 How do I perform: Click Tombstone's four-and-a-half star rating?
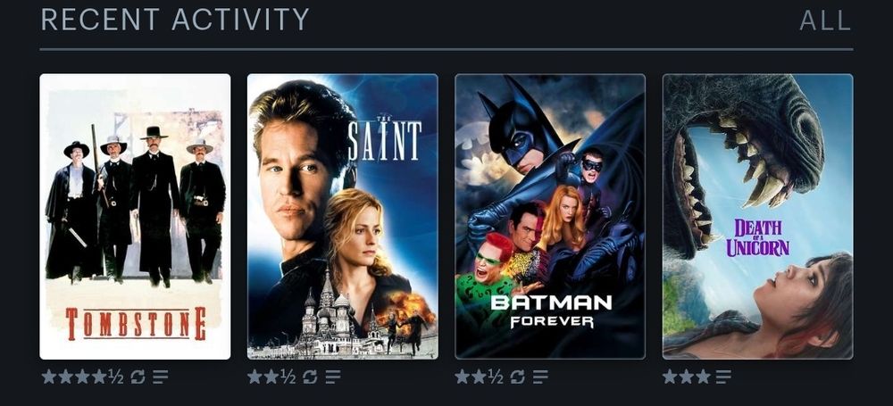click(x=82, y=377)
